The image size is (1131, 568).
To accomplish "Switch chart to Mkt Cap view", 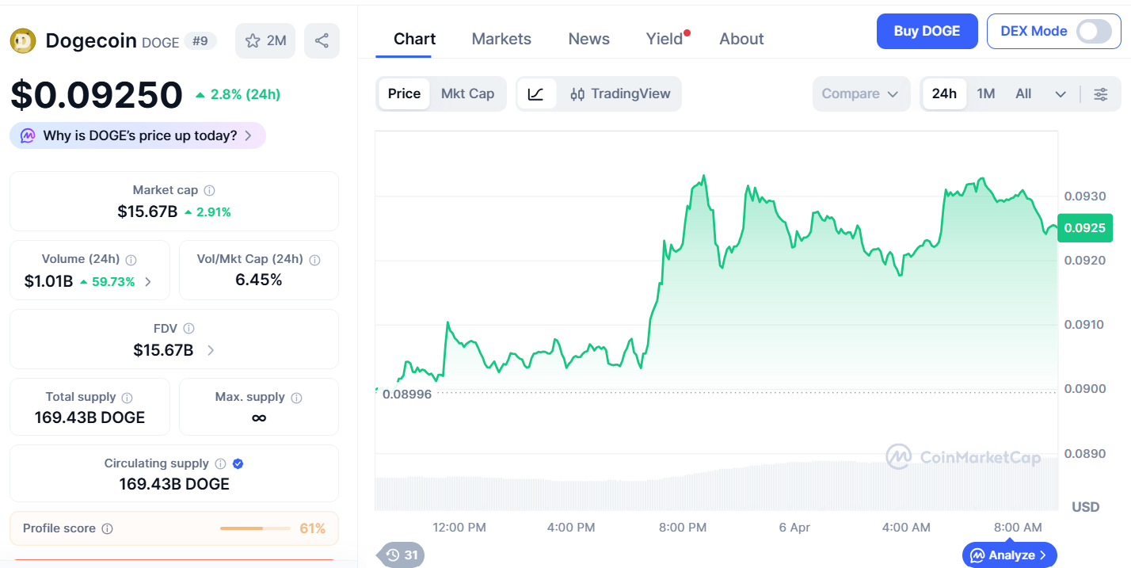I will 467,93.
